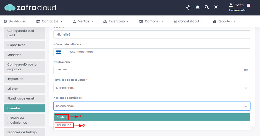Click the username field with MichelleS
The width and height of the screenshot is (260, 136).
[152, 35]
